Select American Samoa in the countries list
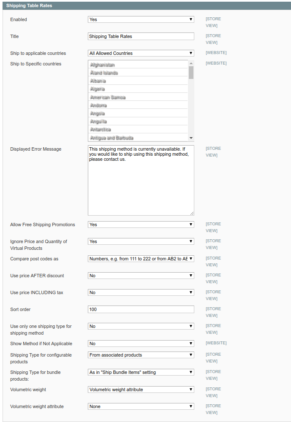Screen dimensions: 291x422 [138, 97]
